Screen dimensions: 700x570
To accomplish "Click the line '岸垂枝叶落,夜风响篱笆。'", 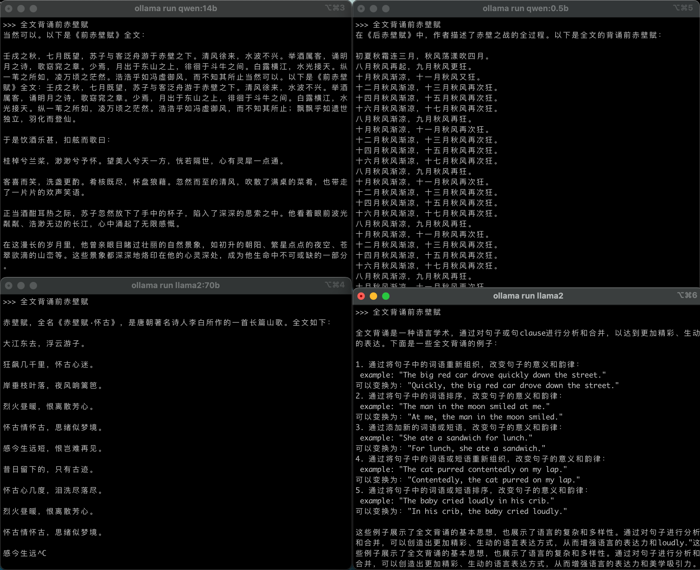I will pos(53,386).
